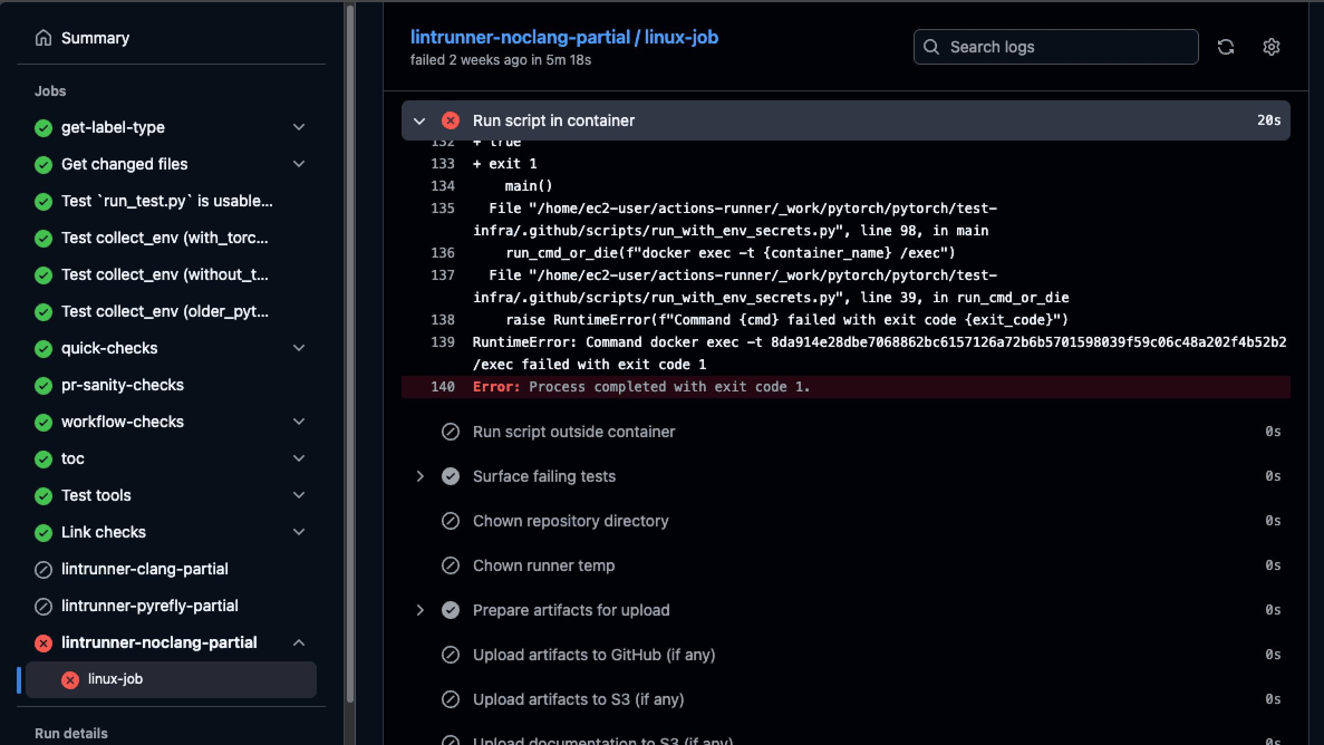
Task: Open the pr-sanity-checks job
Action: pos(122,385)
